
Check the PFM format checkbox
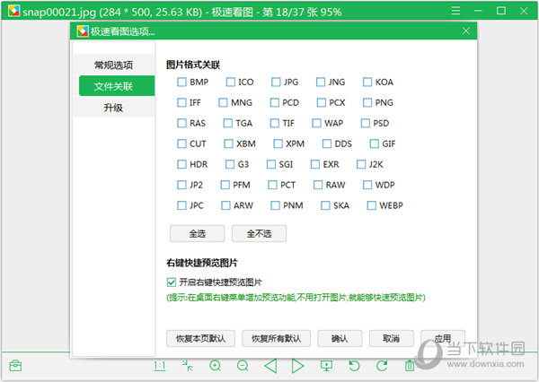pos(225,185)
